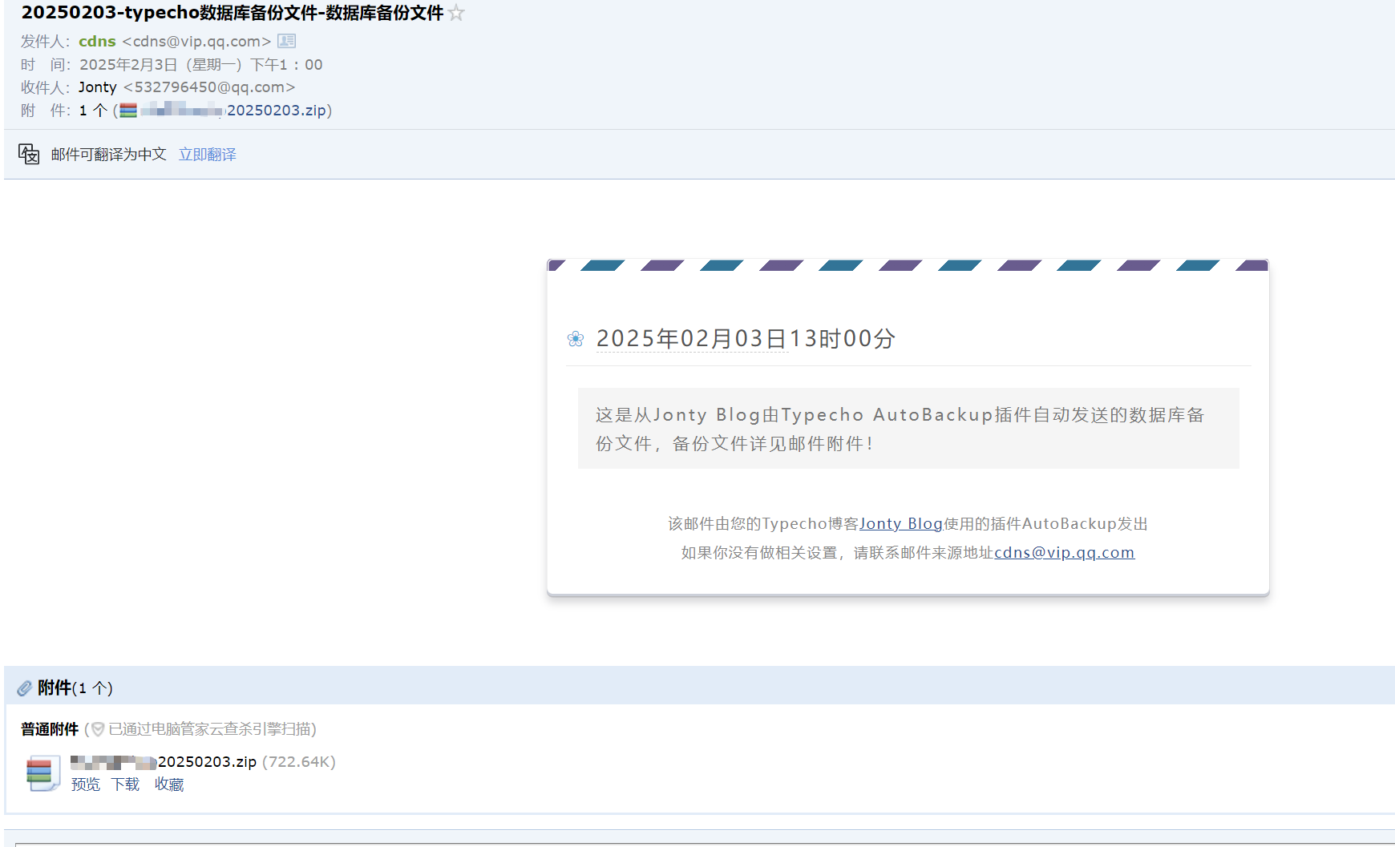Click the translate icon beside 邮件可翻译为中文
This screenshot has width=1395, height=847.
29,154
